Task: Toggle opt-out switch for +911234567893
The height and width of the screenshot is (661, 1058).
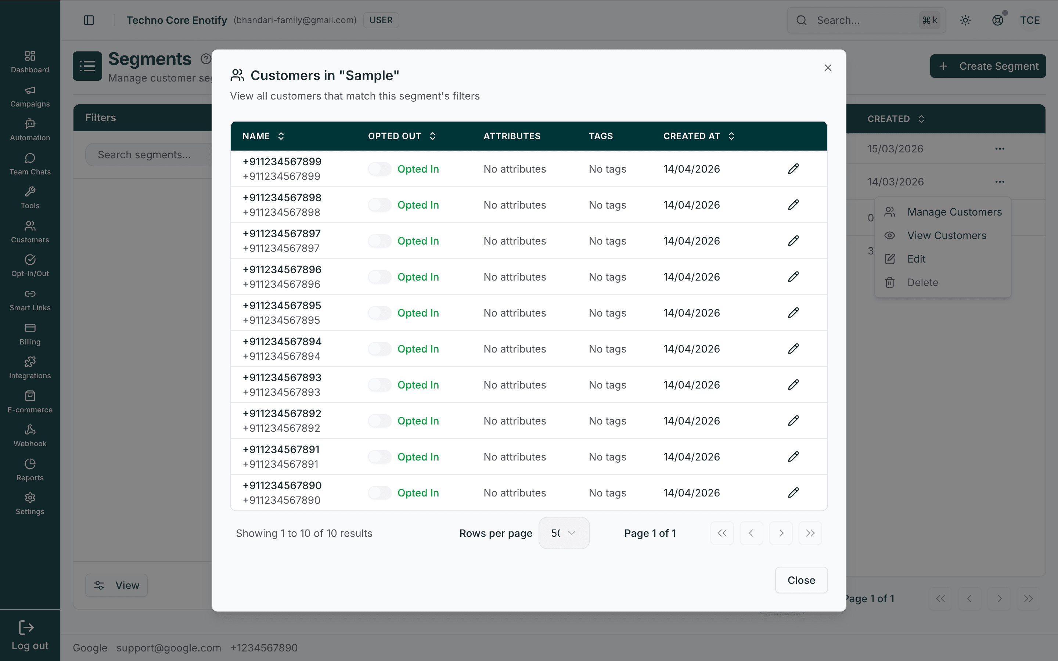Action: coord(379,385)
